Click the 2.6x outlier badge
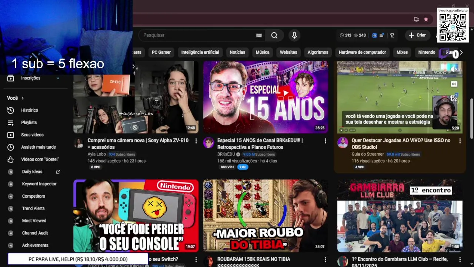 (x=243, y=167)
